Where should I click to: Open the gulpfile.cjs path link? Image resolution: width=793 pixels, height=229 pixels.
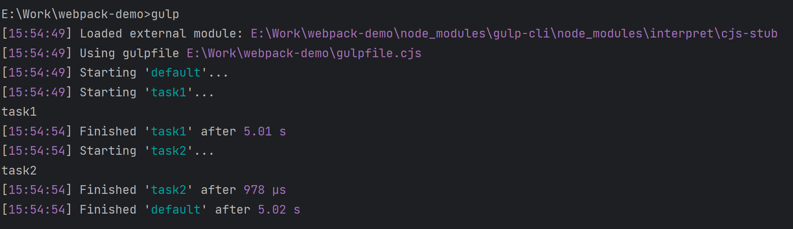(304, 53)
